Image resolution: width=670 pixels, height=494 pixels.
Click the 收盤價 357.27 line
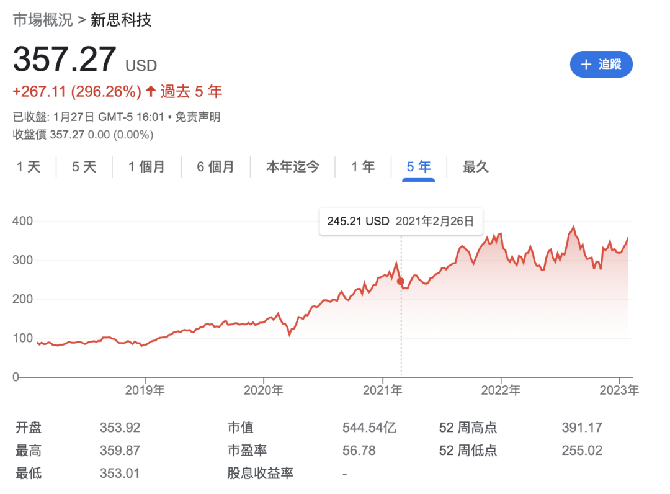tap(83, 135)
